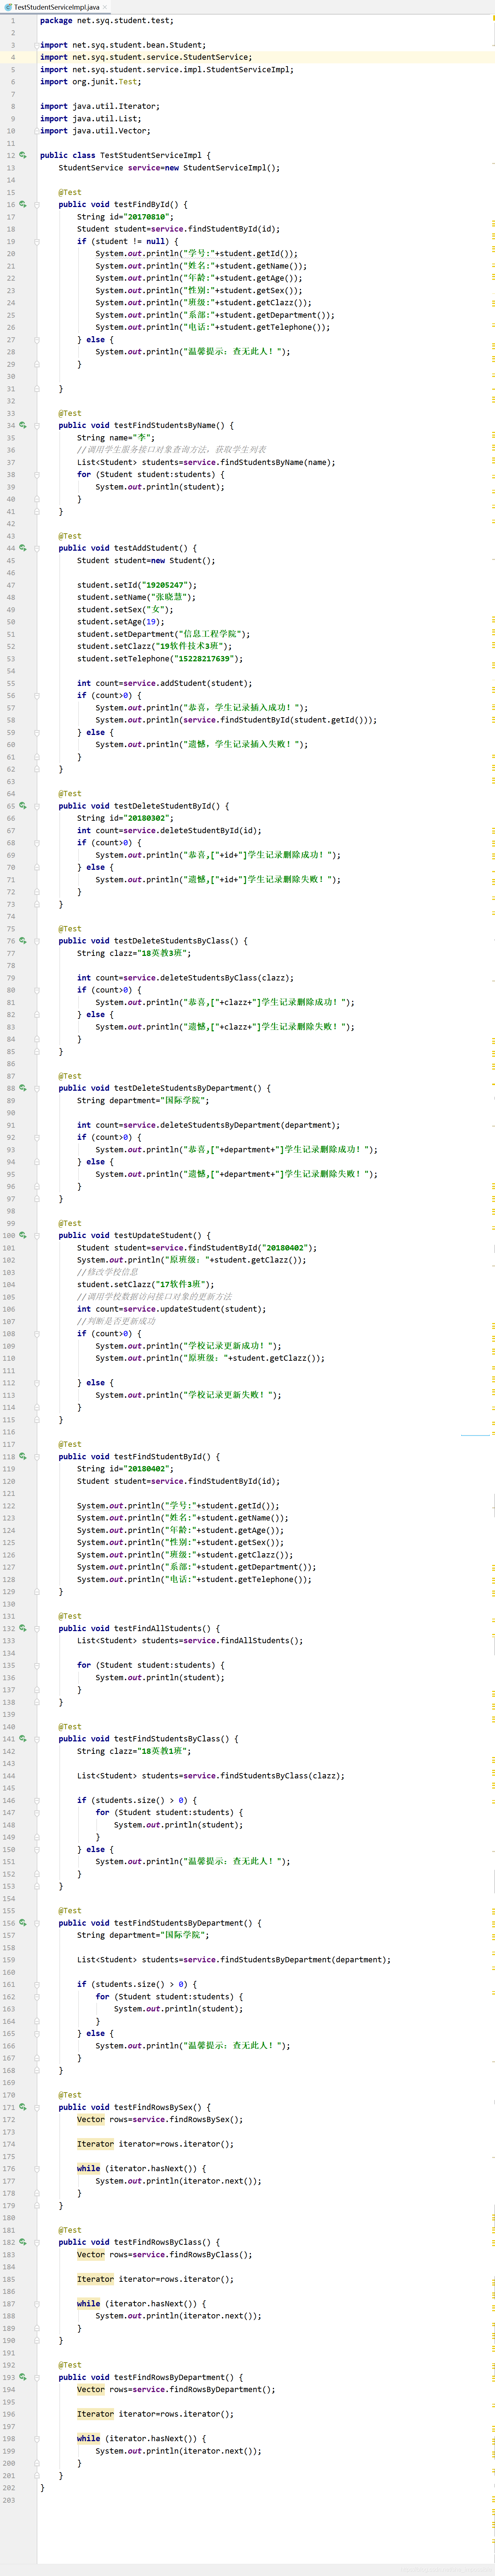Viewport: 495px width, 2576px height.
Task: Close the TestStudentServiceImpl.java tab
Action: 105,7
